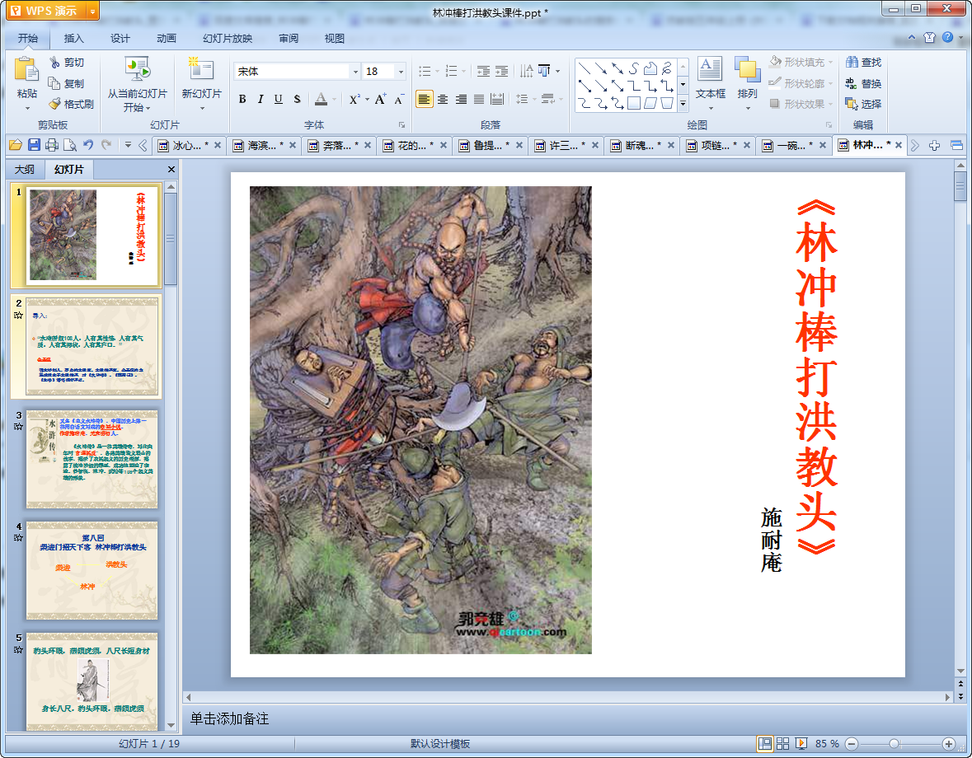
Task: Click the font color A swatch
Action: 321,99
